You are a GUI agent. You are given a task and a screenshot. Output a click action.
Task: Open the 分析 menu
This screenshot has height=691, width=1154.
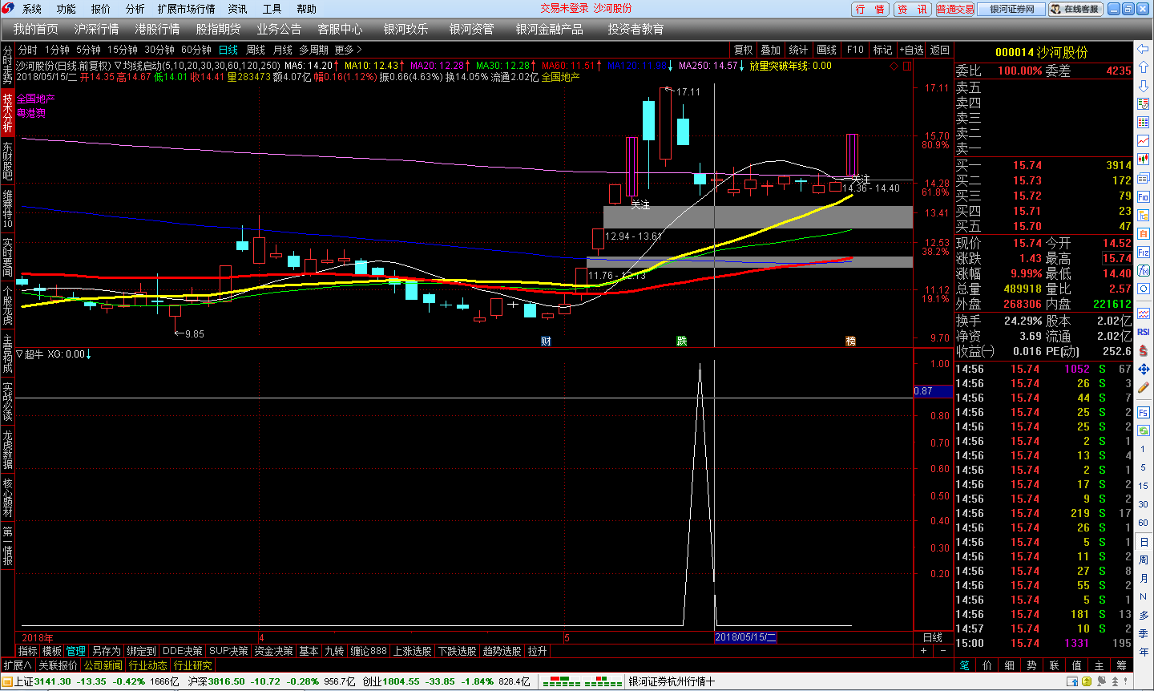pyautogui.click(x=135, y=9)
